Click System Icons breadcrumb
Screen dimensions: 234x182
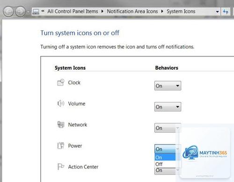[x=181, y=11]
